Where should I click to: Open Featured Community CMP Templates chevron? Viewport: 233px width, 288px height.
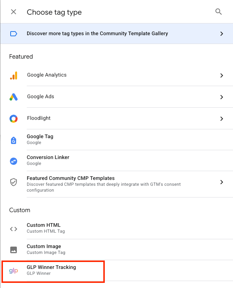pos(221,182)
